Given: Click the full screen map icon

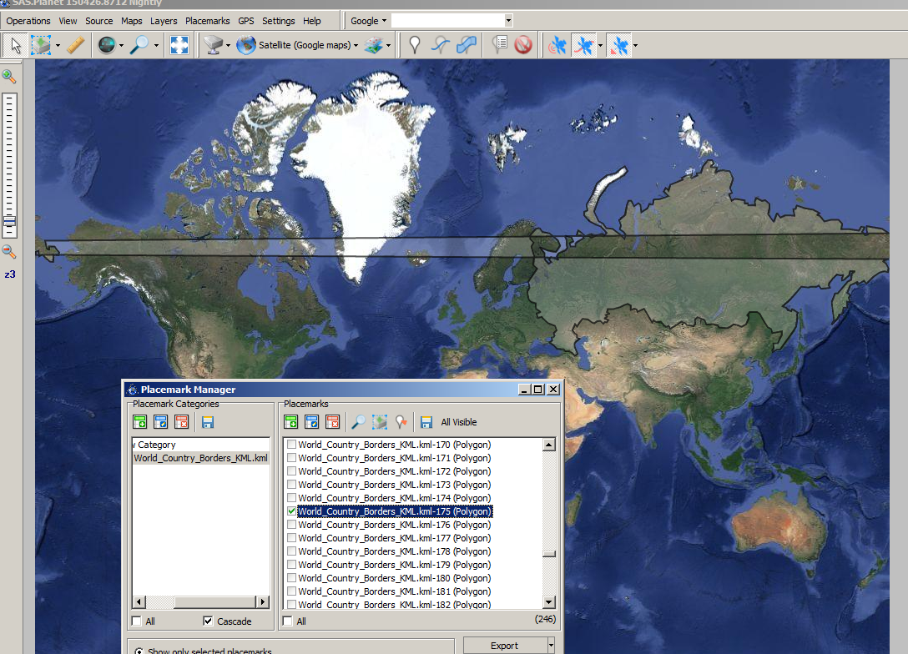Looking at the screenshot, I should [179, 45].
